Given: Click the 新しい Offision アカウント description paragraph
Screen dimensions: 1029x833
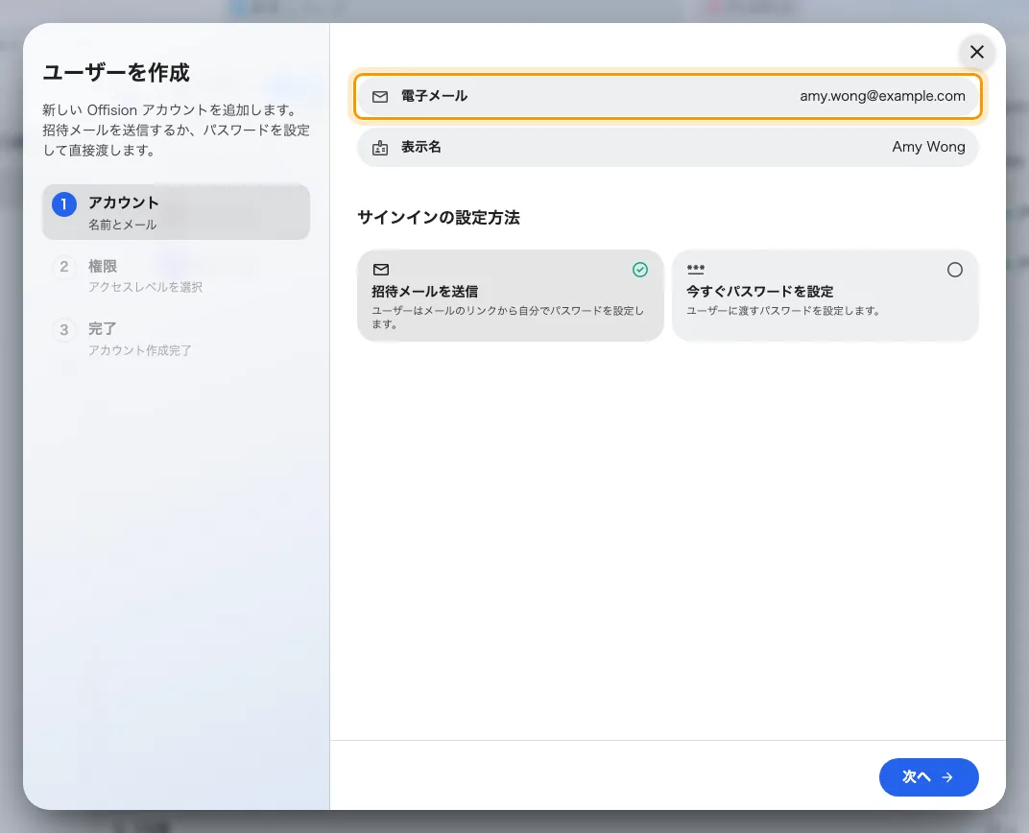Looking at the screenshot, I should point(176,130).
